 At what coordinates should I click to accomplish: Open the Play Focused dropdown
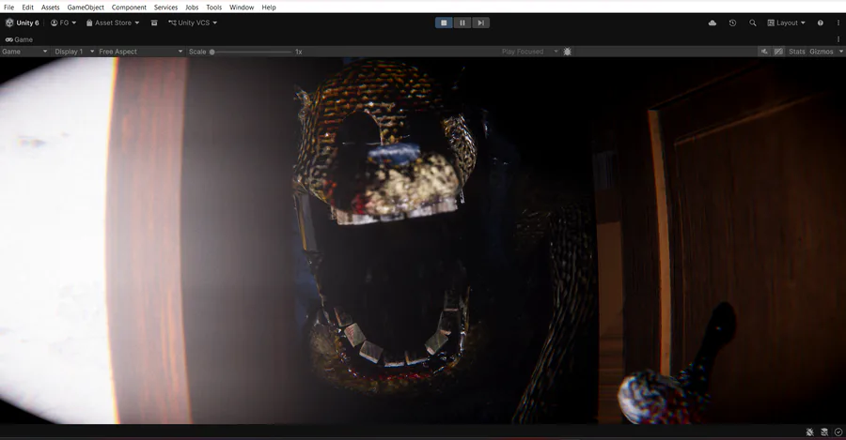[529, 52]
